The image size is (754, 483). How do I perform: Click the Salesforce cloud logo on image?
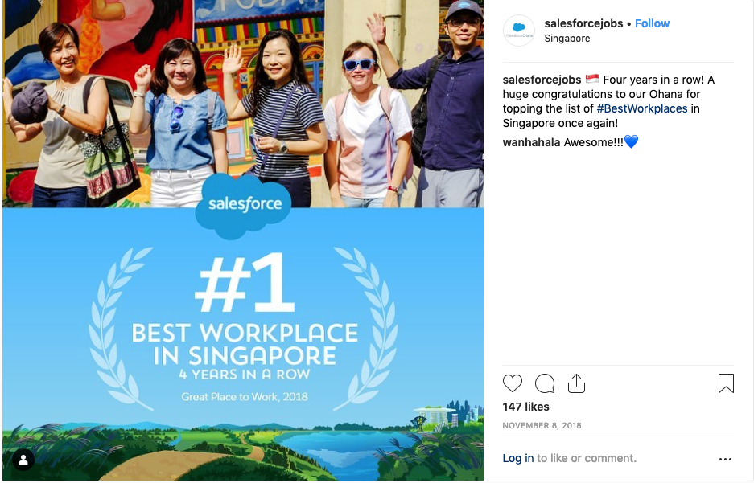pos(244,204)
